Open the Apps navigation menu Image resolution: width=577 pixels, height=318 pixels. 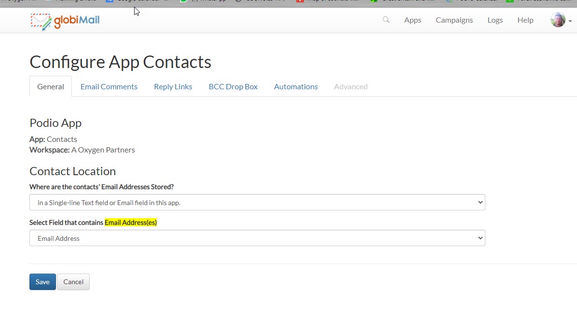pyautogui.click(x=412, y=20)
